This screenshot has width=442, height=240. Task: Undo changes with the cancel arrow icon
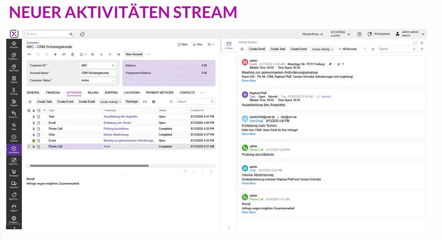(64, 54)
